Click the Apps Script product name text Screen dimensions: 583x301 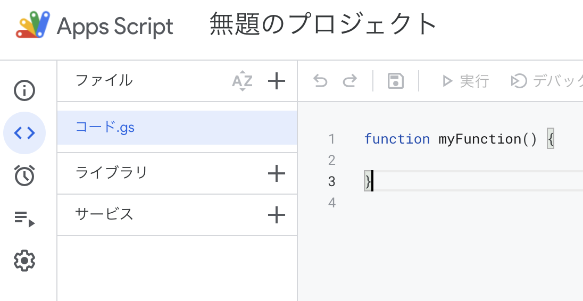point(115,27)
